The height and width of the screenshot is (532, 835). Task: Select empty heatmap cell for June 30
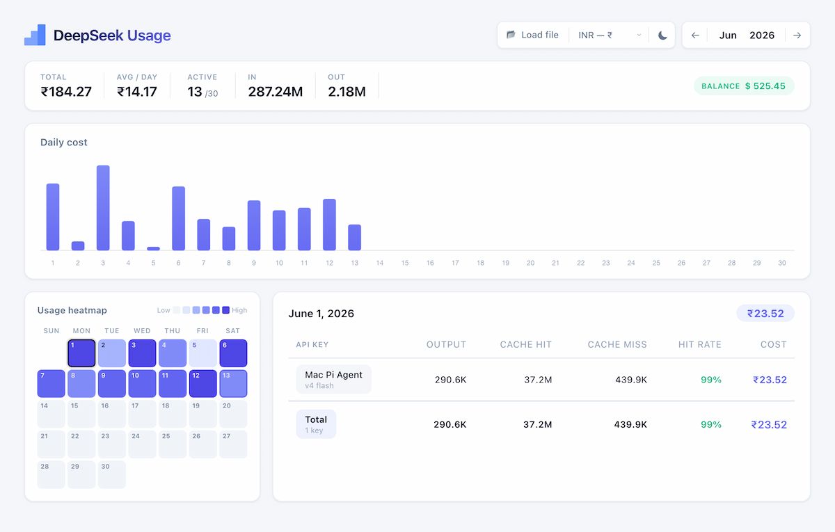pyautogui.click(x=112, y=474)
